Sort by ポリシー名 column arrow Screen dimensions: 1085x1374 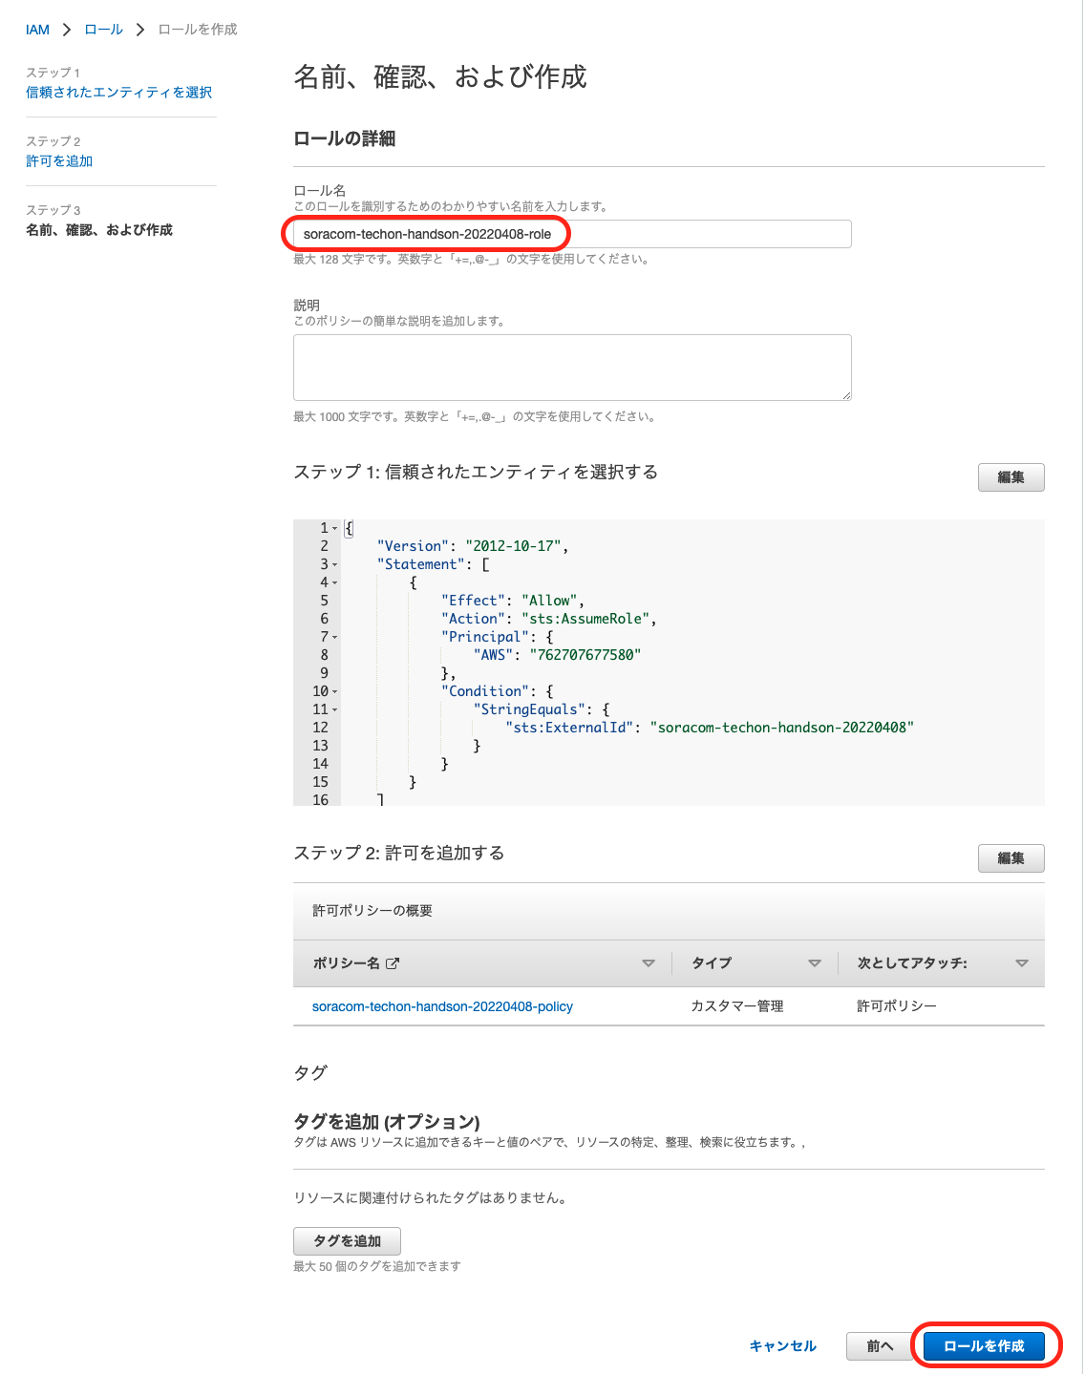pos(649,963)
